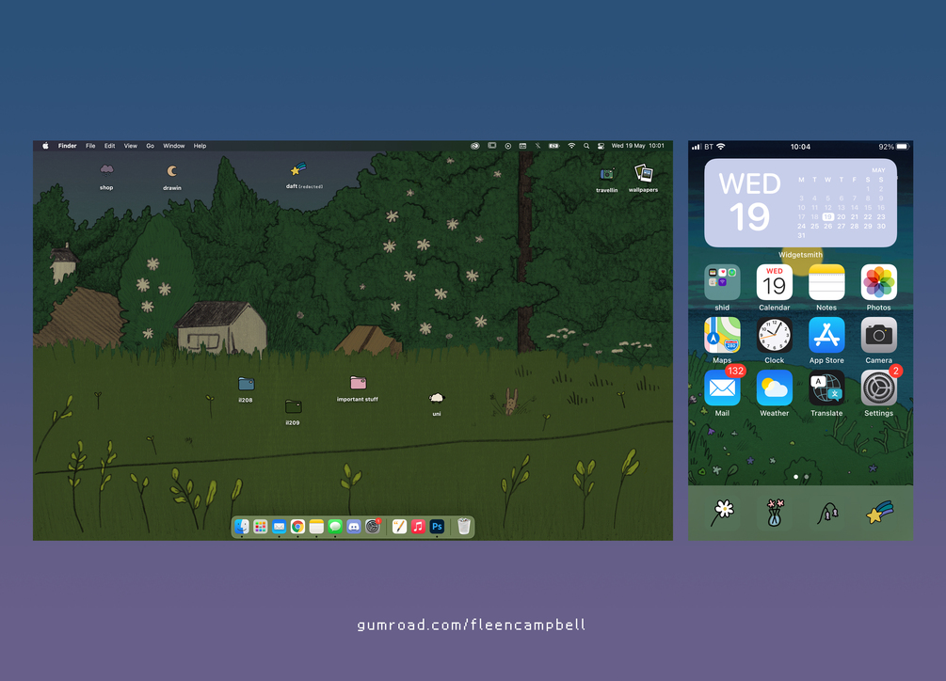The width and height of the screenshot is (946, 681).
Task: Open Notes in the dock
Action: 316,526
